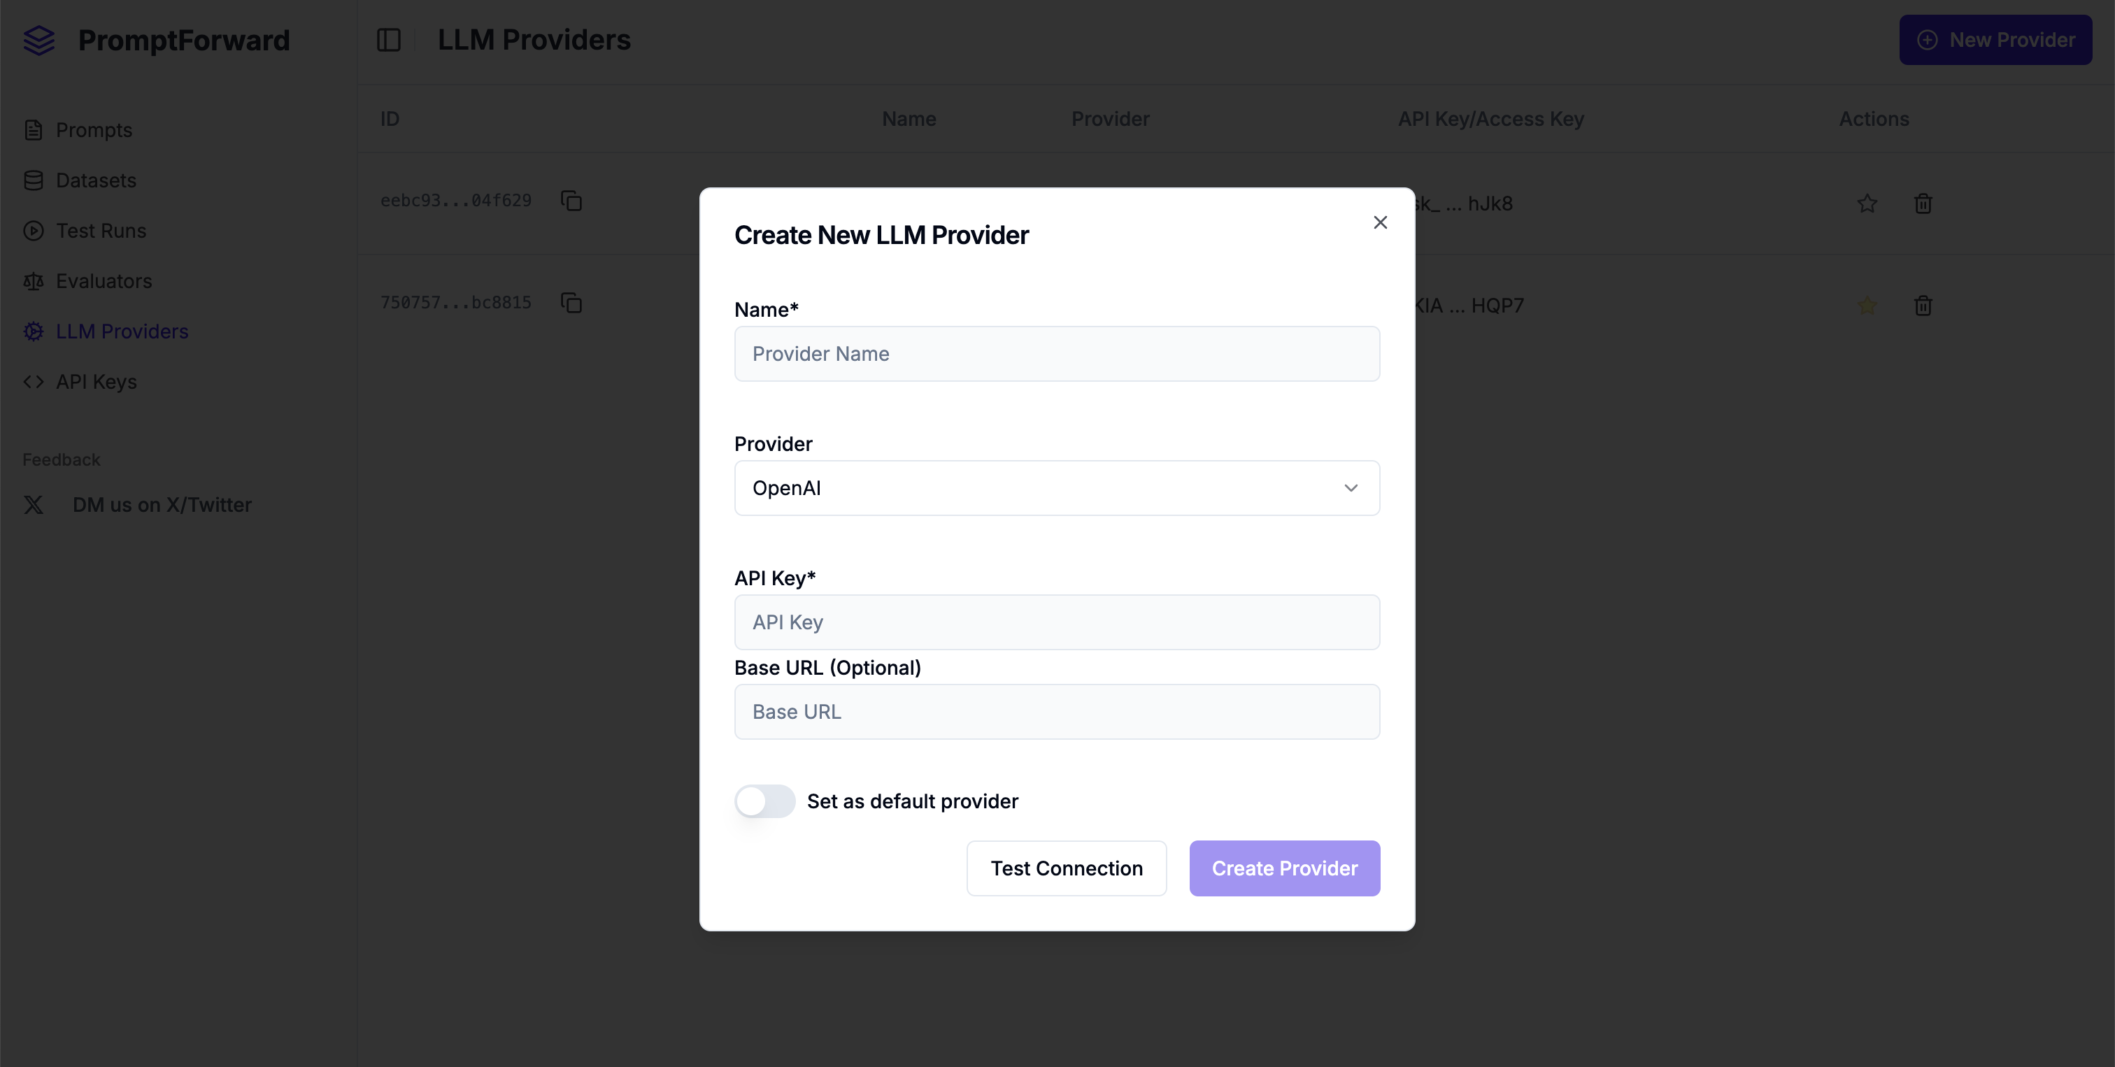
Task: Star the first provider row
Action: tap(1866, 203)
